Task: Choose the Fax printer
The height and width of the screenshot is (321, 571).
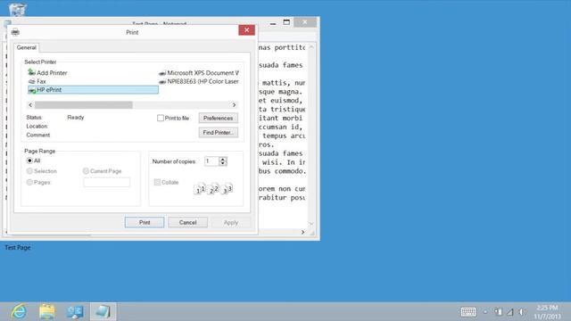Action: [37, 81]
